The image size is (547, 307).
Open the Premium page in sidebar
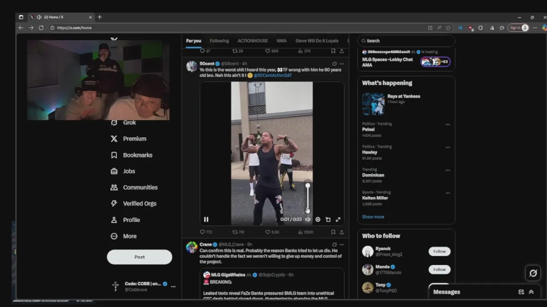pos(128,139)
